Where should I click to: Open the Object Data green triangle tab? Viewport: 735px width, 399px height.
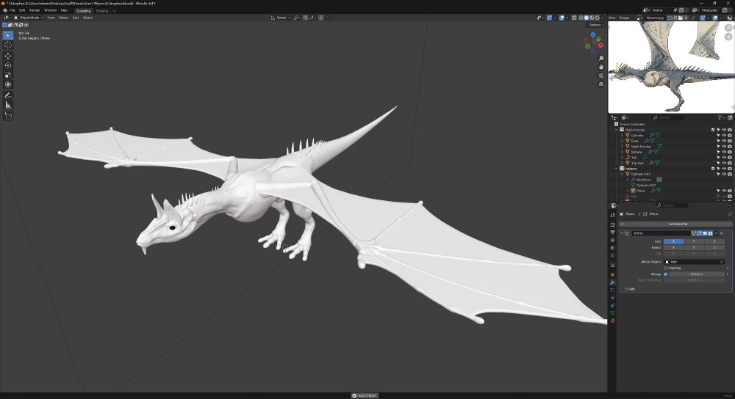pos(612,313)
